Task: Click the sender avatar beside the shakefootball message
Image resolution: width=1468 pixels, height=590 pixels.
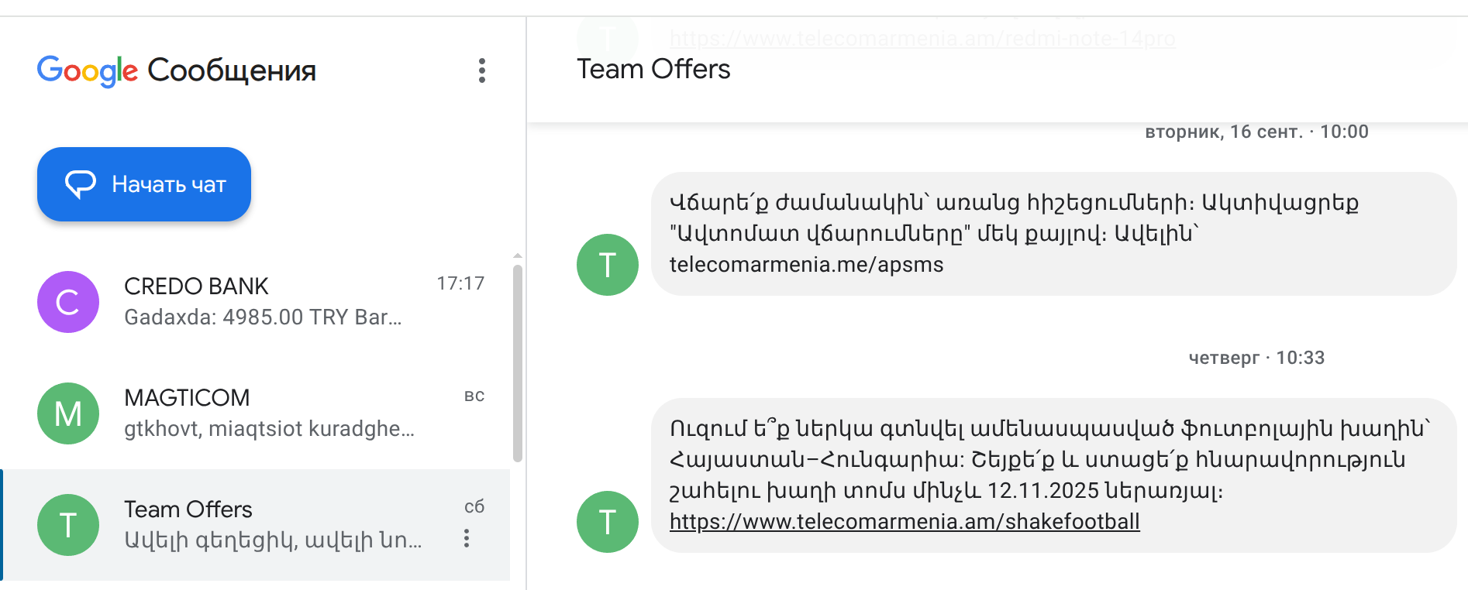Action: click(608, 522)
